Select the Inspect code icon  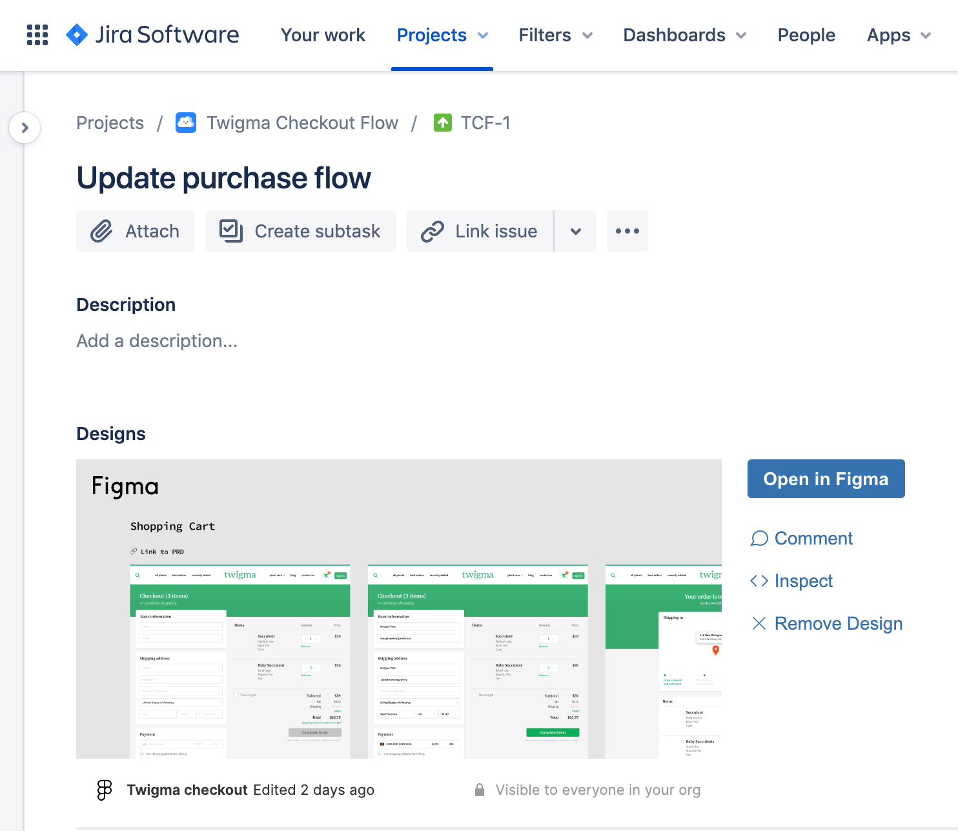760,581
